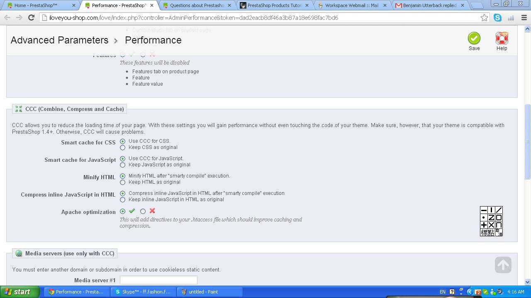Open a new browser tab
Image resolution: width=531 pixels, height=298 pixels.
[x=477, y=5]
